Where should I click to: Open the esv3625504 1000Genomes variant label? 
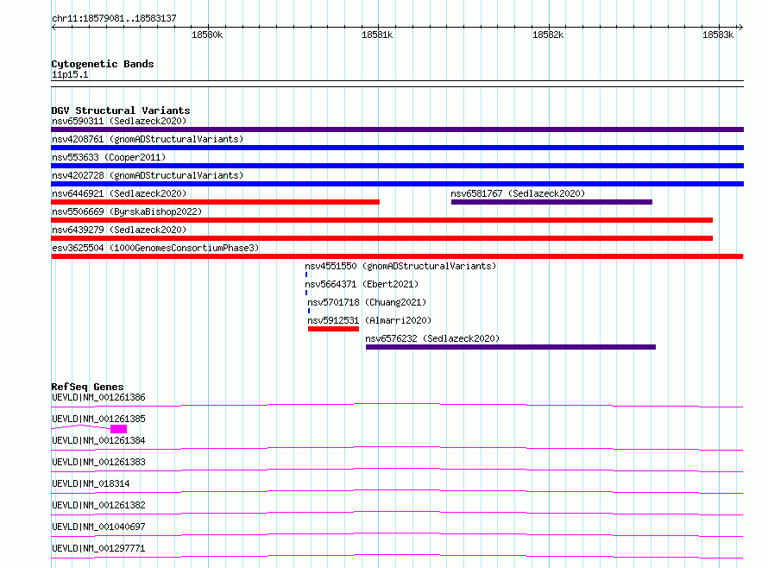(x=155, y=248)
